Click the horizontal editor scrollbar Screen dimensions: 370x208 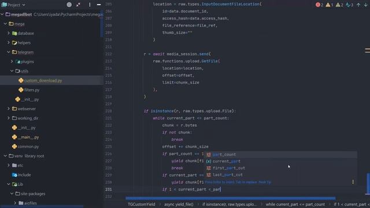click(230, 198)
